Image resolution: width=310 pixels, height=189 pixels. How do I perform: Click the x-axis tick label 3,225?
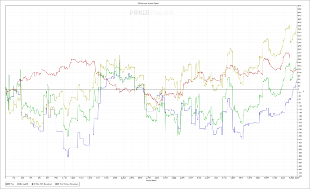174,178
